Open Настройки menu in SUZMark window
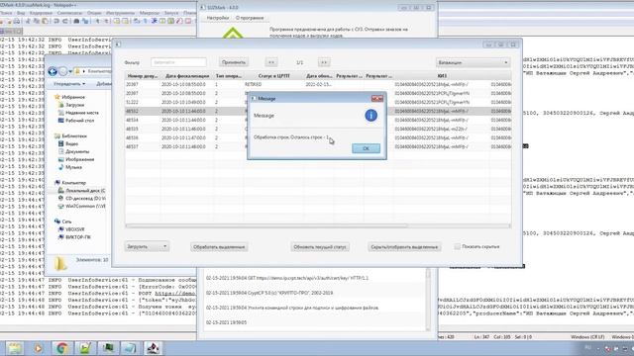The height and width of the screenshot is (356, 634). click(x=218, y=18)
